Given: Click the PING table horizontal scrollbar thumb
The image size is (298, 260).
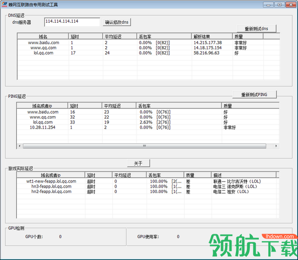Looking at the screenshot, I should coord(145,146).
